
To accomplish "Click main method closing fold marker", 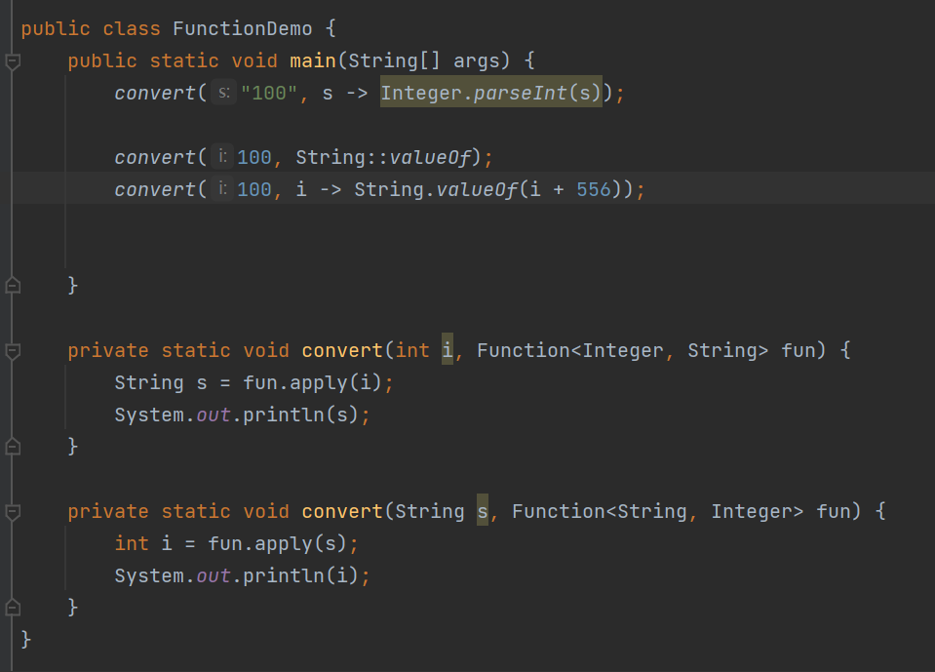I will pyautogui.click(x=13, y=286).
